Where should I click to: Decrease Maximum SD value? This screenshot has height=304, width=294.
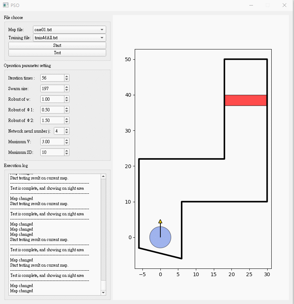(x=67, y=154)
